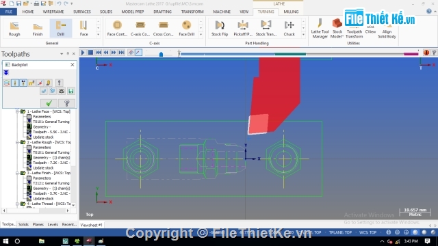Select the Face Drill toolpath
Viewport: 438px width, 246px height.
pos(186,29)
